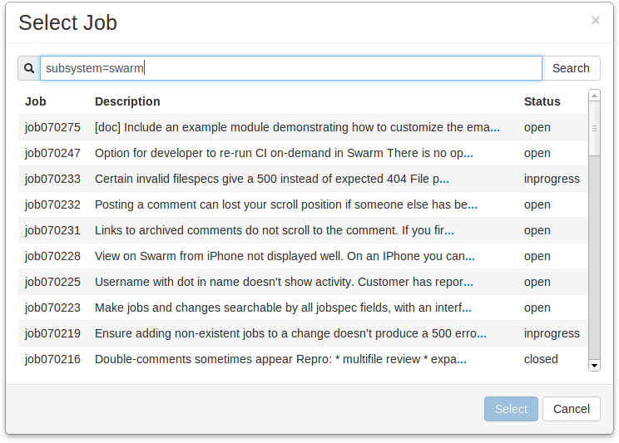Viewport: 619px width, 443px height.
Task: Select job070219 in the job list
Action: tap(303, 333)
